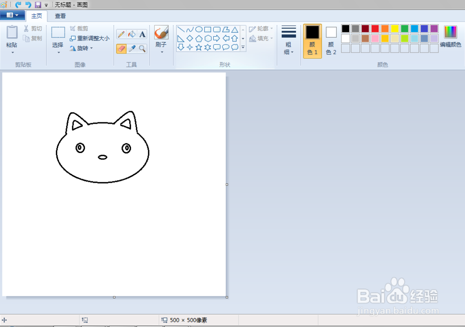Expand the Paste (粘贴) dropdown arrow
465x327 pixels.
(13, 53)
